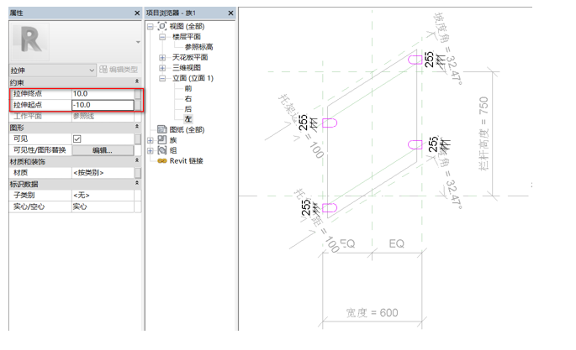Viewport: 576px width, 350px height.
Task: Expand the 天花板平面 ceiling plans node
Action: (x=162, y=58)
